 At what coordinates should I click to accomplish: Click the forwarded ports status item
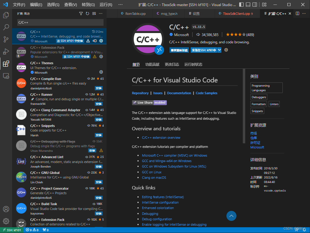(46, 230)
